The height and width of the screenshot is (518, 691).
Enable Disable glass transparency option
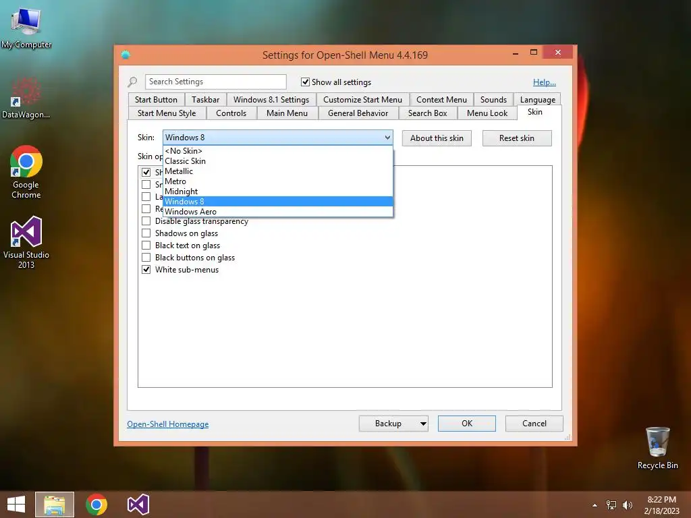tap(146, 221)
